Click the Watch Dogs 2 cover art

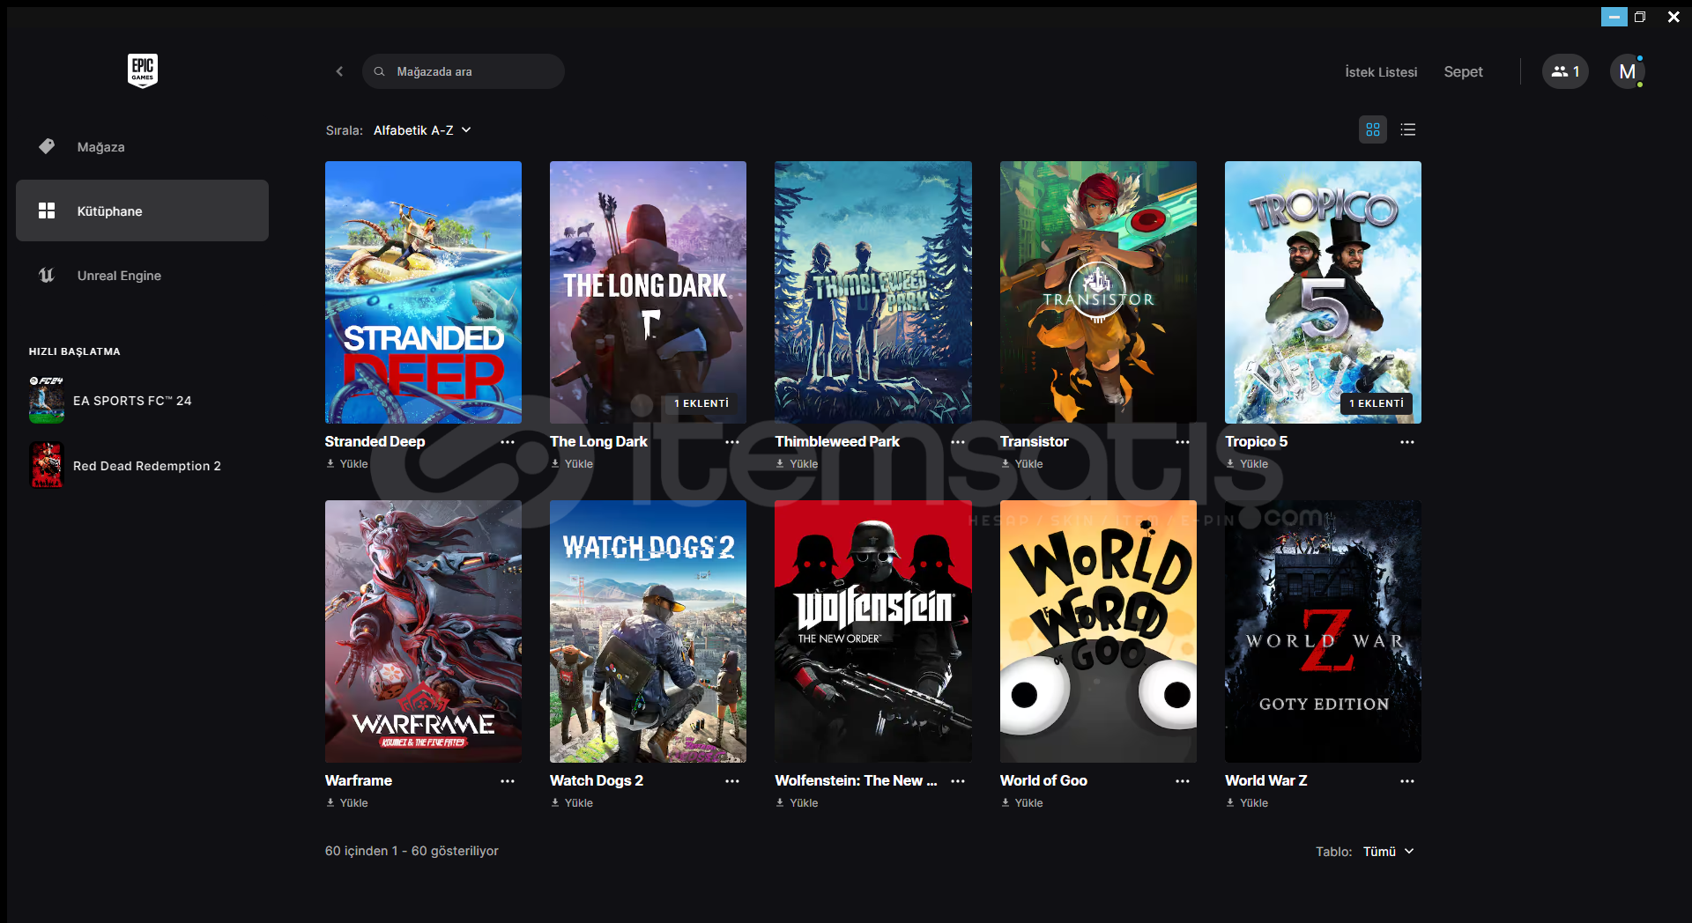point(648,631)
